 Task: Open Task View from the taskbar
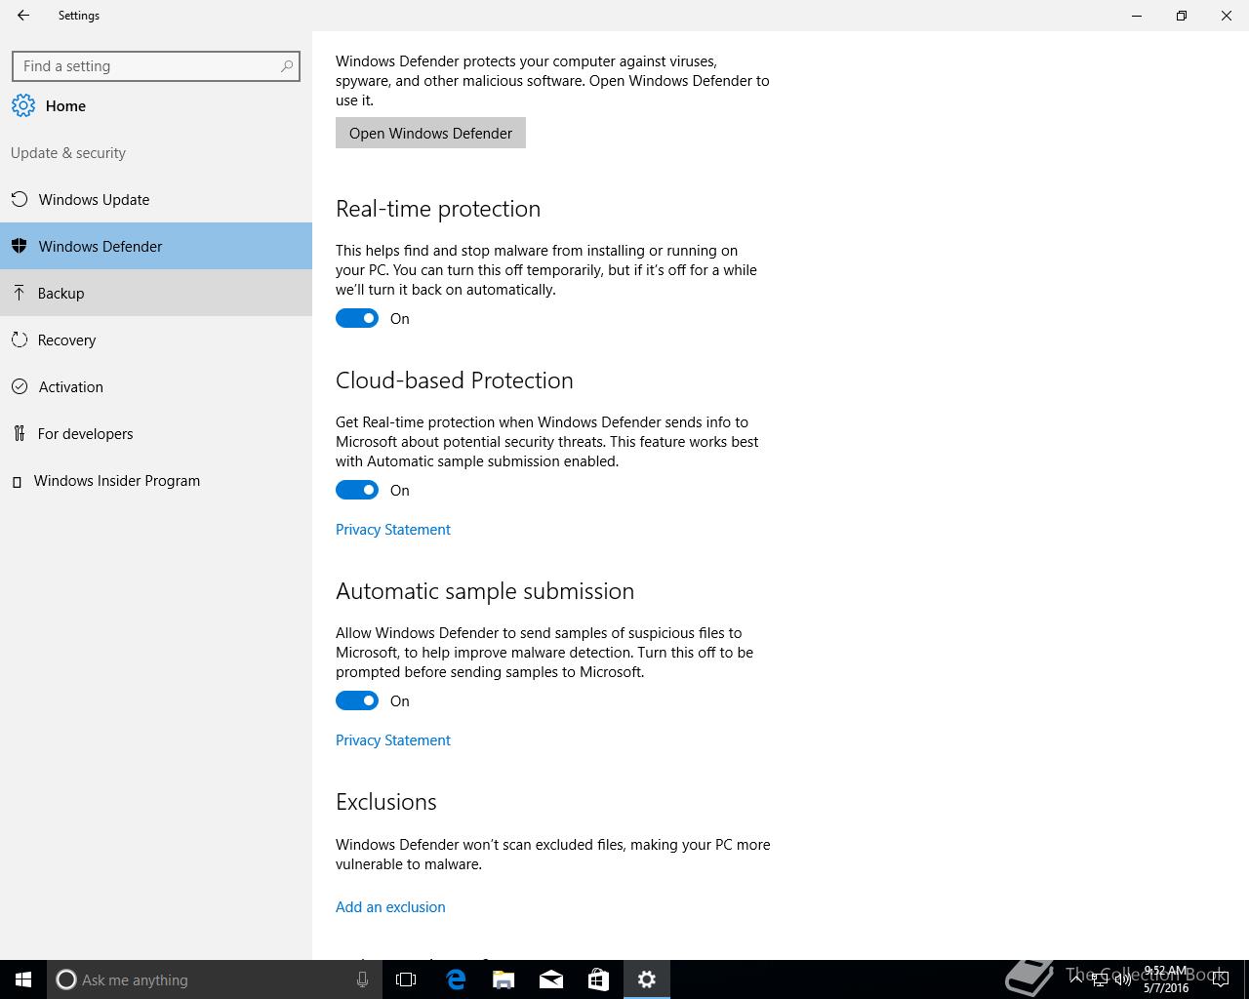406,979
